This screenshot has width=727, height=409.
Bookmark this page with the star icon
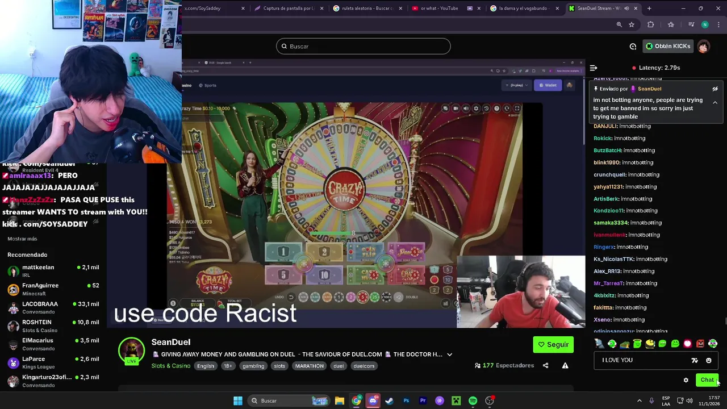[x=632, y=24]
